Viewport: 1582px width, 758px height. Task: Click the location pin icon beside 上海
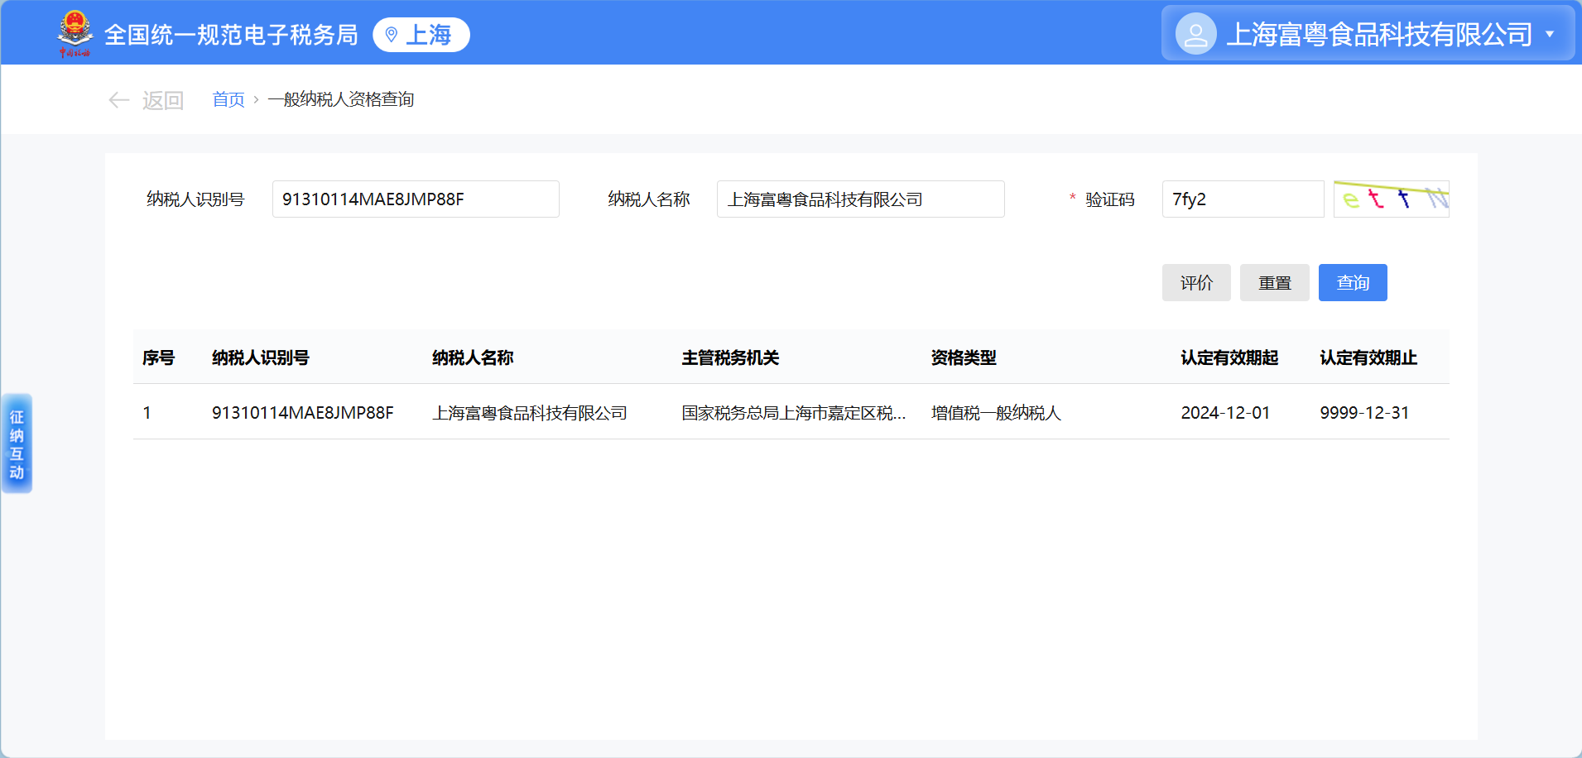(x=392, y=35)
